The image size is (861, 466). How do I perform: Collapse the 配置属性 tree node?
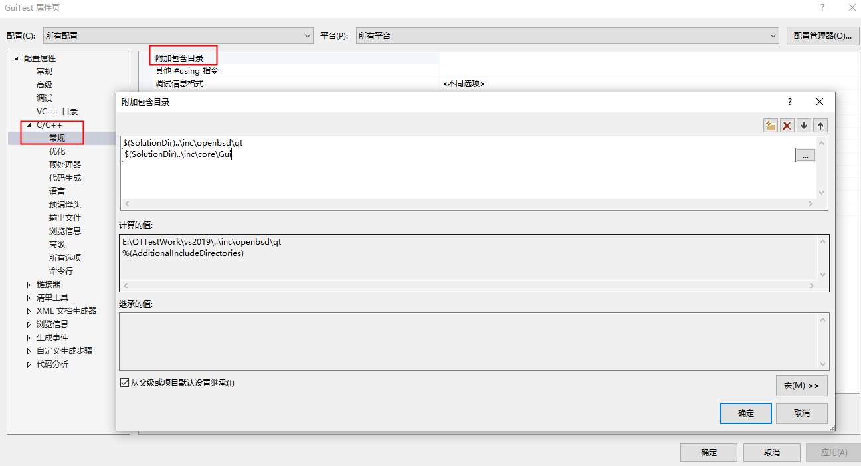point(16,58)
